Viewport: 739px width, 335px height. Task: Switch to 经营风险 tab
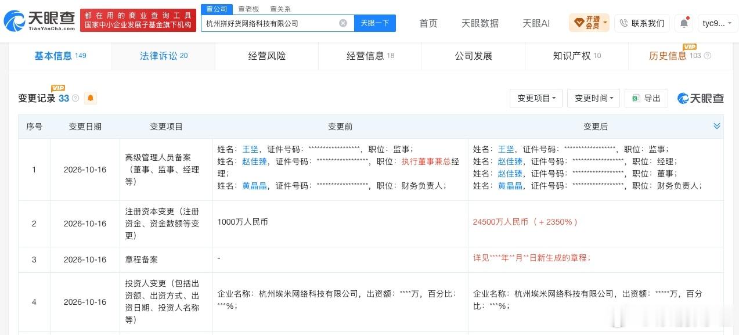(x=266, y=56)
